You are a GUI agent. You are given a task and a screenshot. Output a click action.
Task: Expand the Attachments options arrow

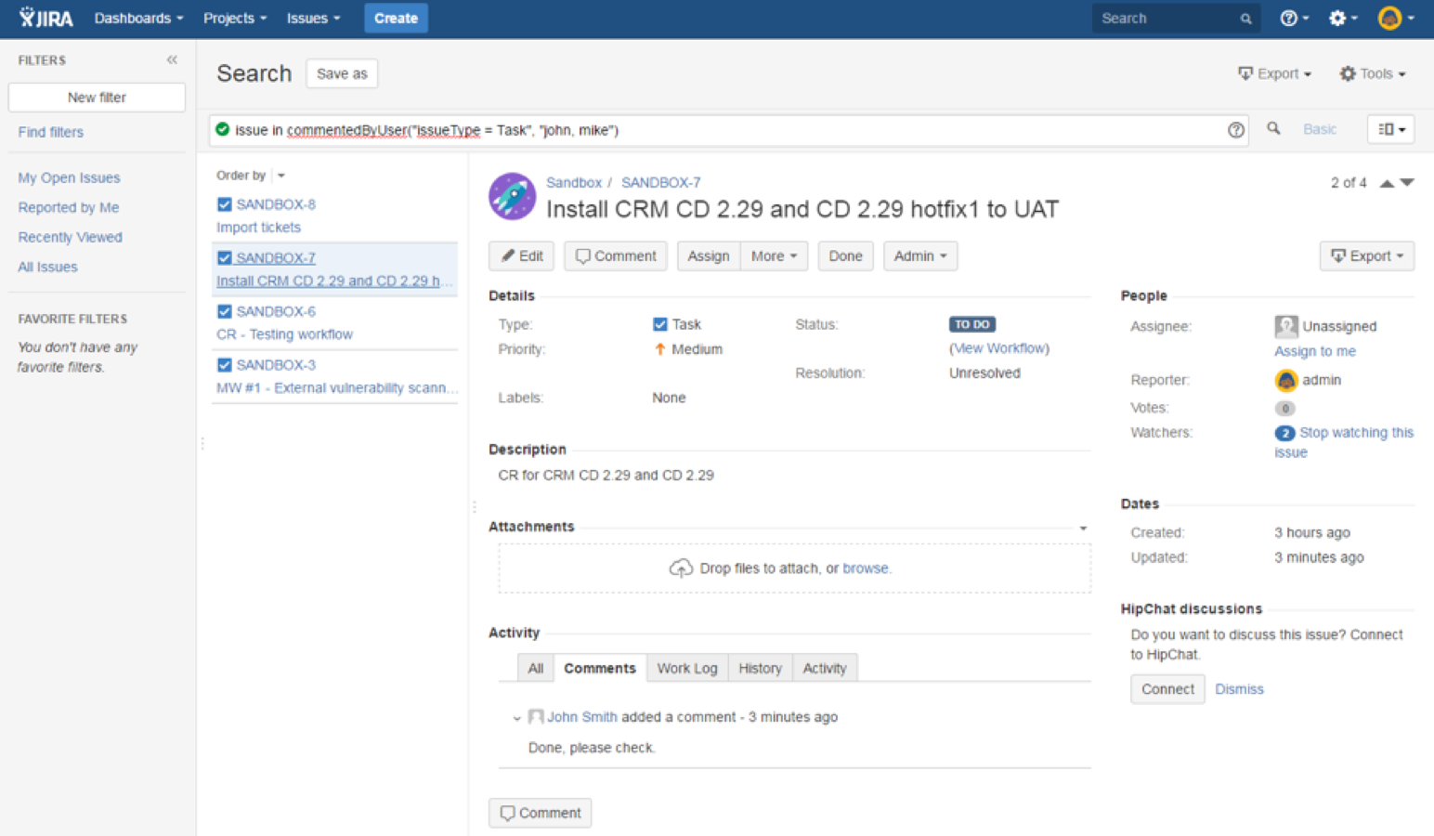pos(1083,528)
